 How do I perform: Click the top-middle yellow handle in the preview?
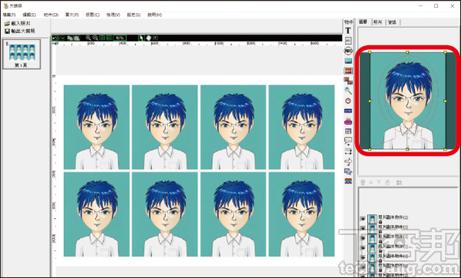pos(407,52)
